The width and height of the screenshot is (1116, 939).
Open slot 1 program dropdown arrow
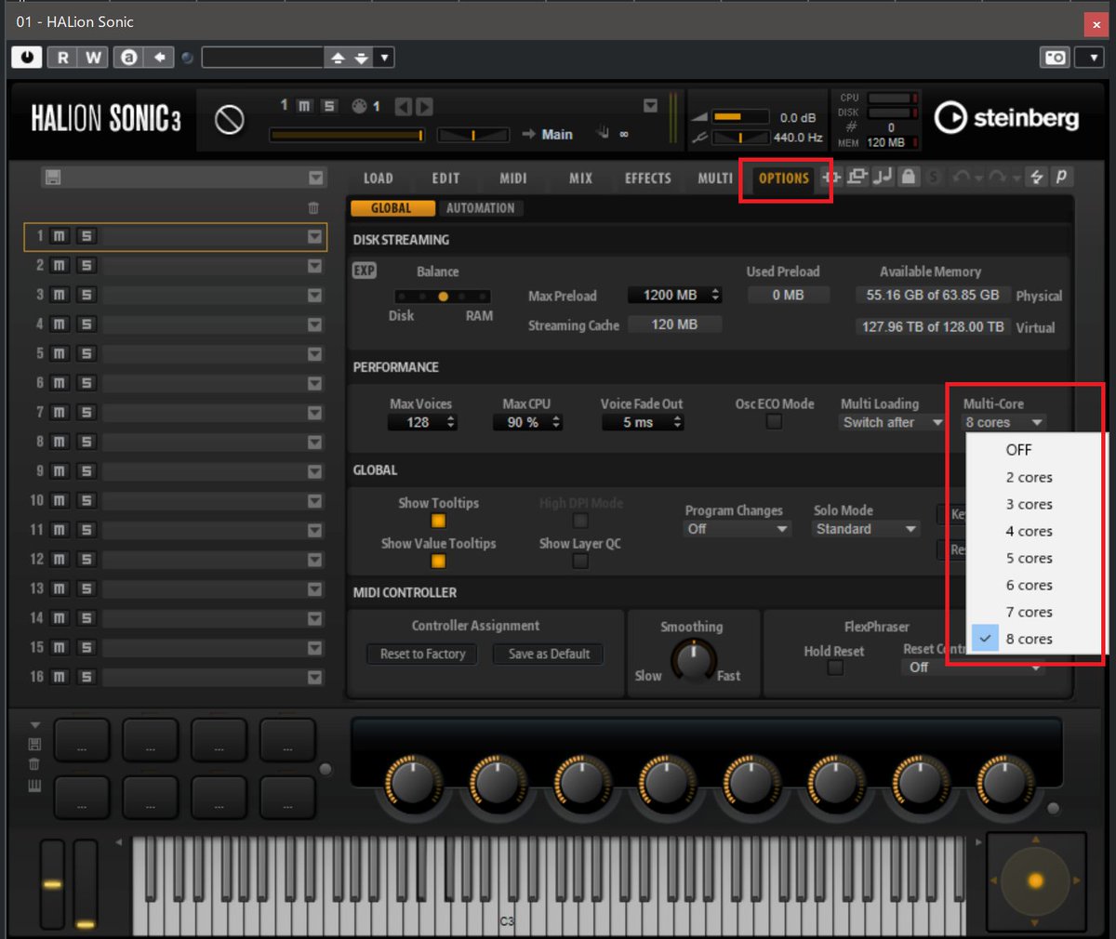click(x=314, y=236)
